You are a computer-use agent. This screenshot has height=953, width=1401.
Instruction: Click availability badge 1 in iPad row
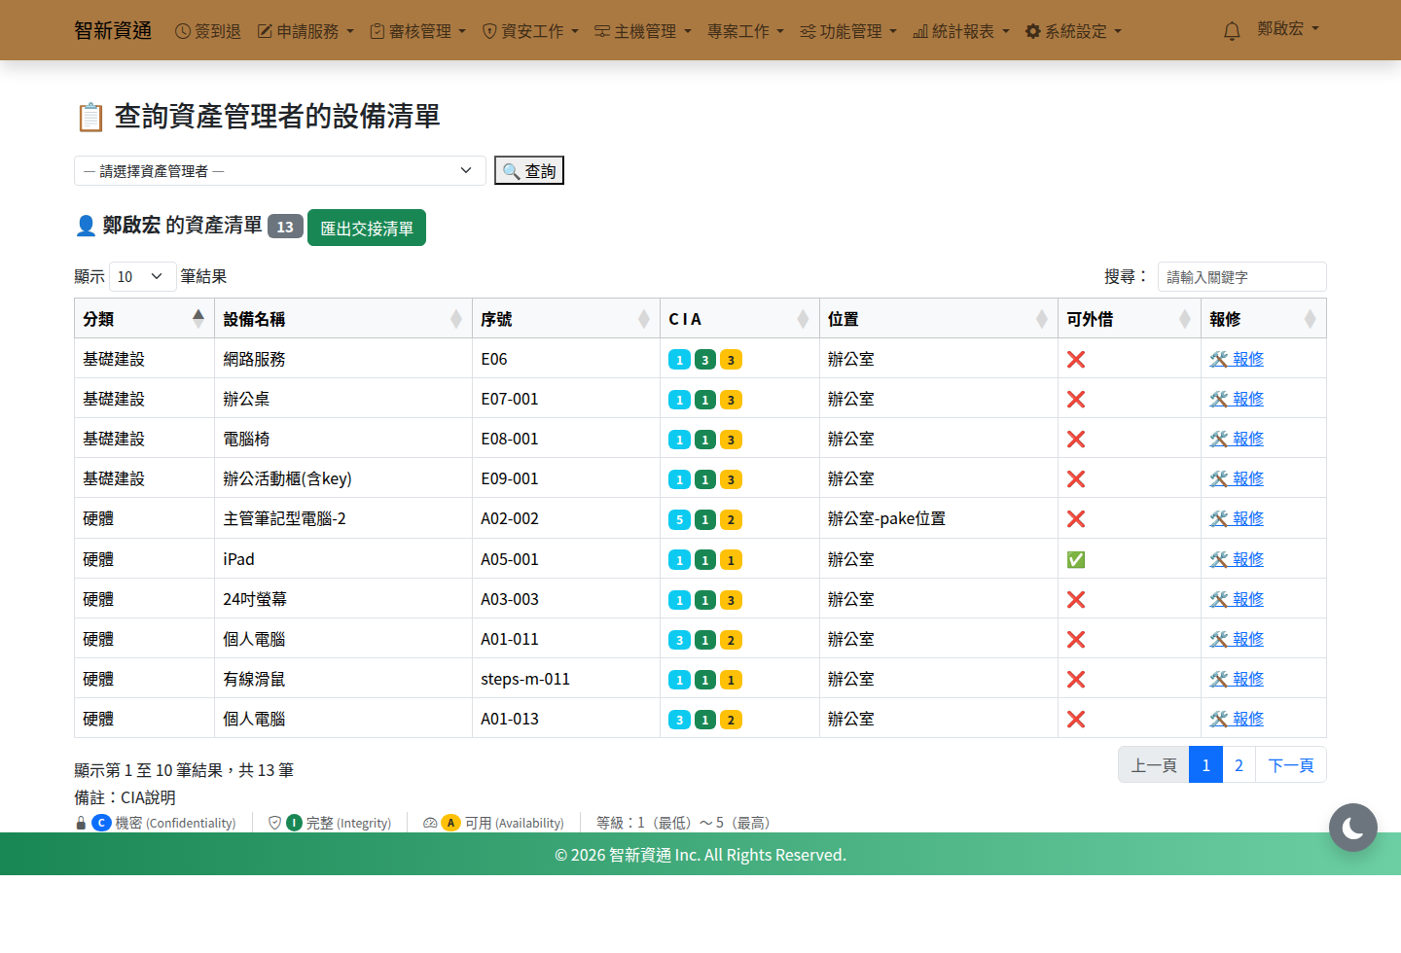tap(731, 560)
